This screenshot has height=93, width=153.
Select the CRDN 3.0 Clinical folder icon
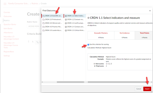44,23
